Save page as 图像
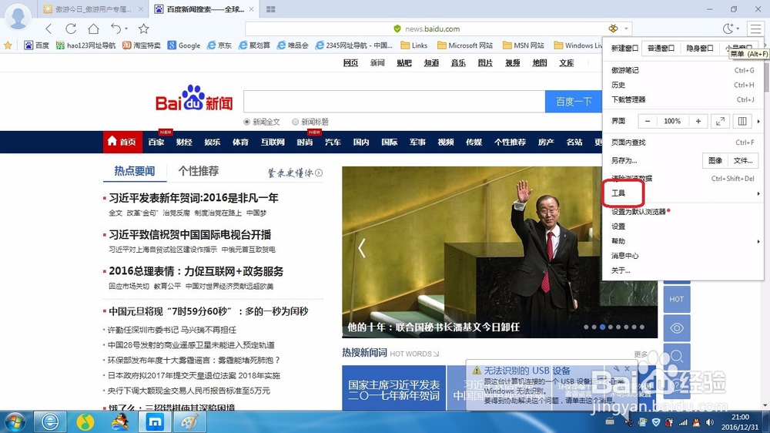The image size is (770, 433). tap(715, 160)
